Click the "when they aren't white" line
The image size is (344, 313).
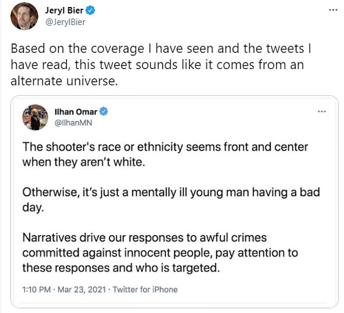(x=84, y=161)
